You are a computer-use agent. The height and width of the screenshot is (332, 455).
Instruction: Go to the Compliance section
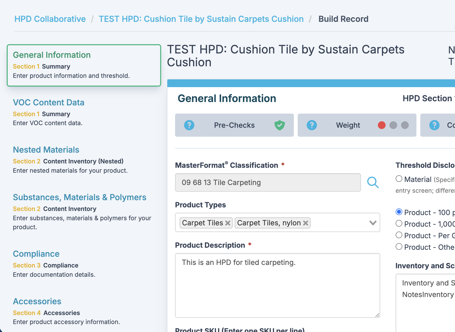pyautogui.click(x=36, y=254)
